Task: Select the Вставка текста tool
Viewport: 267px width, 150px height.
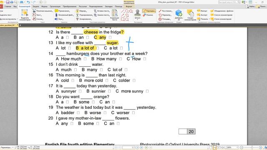Action: tap(102, 11)
